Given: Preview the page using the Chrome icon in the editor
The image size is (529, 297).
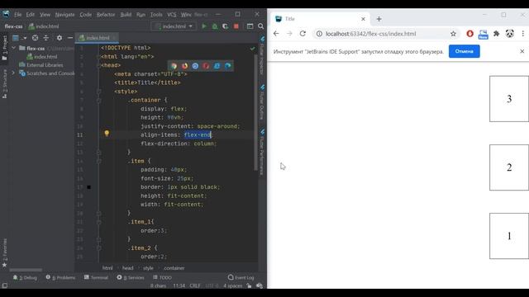Looking at the screenshot, I should coord(174,66).
